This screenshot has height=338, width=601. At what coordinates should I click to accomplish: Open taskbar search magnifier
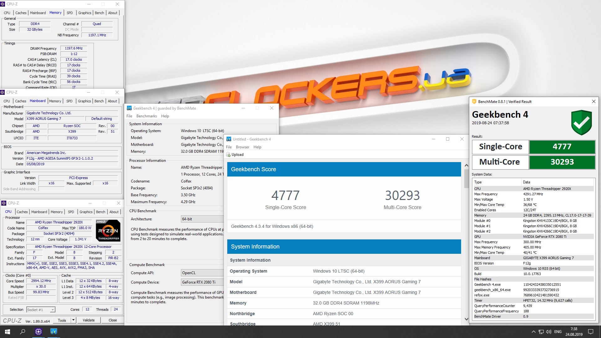[23, 331]
